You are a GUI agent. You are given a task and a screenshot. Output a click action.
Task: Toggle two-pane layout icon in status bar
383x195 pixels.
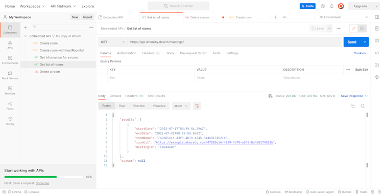pyautogui.click(x=372, y=192)
